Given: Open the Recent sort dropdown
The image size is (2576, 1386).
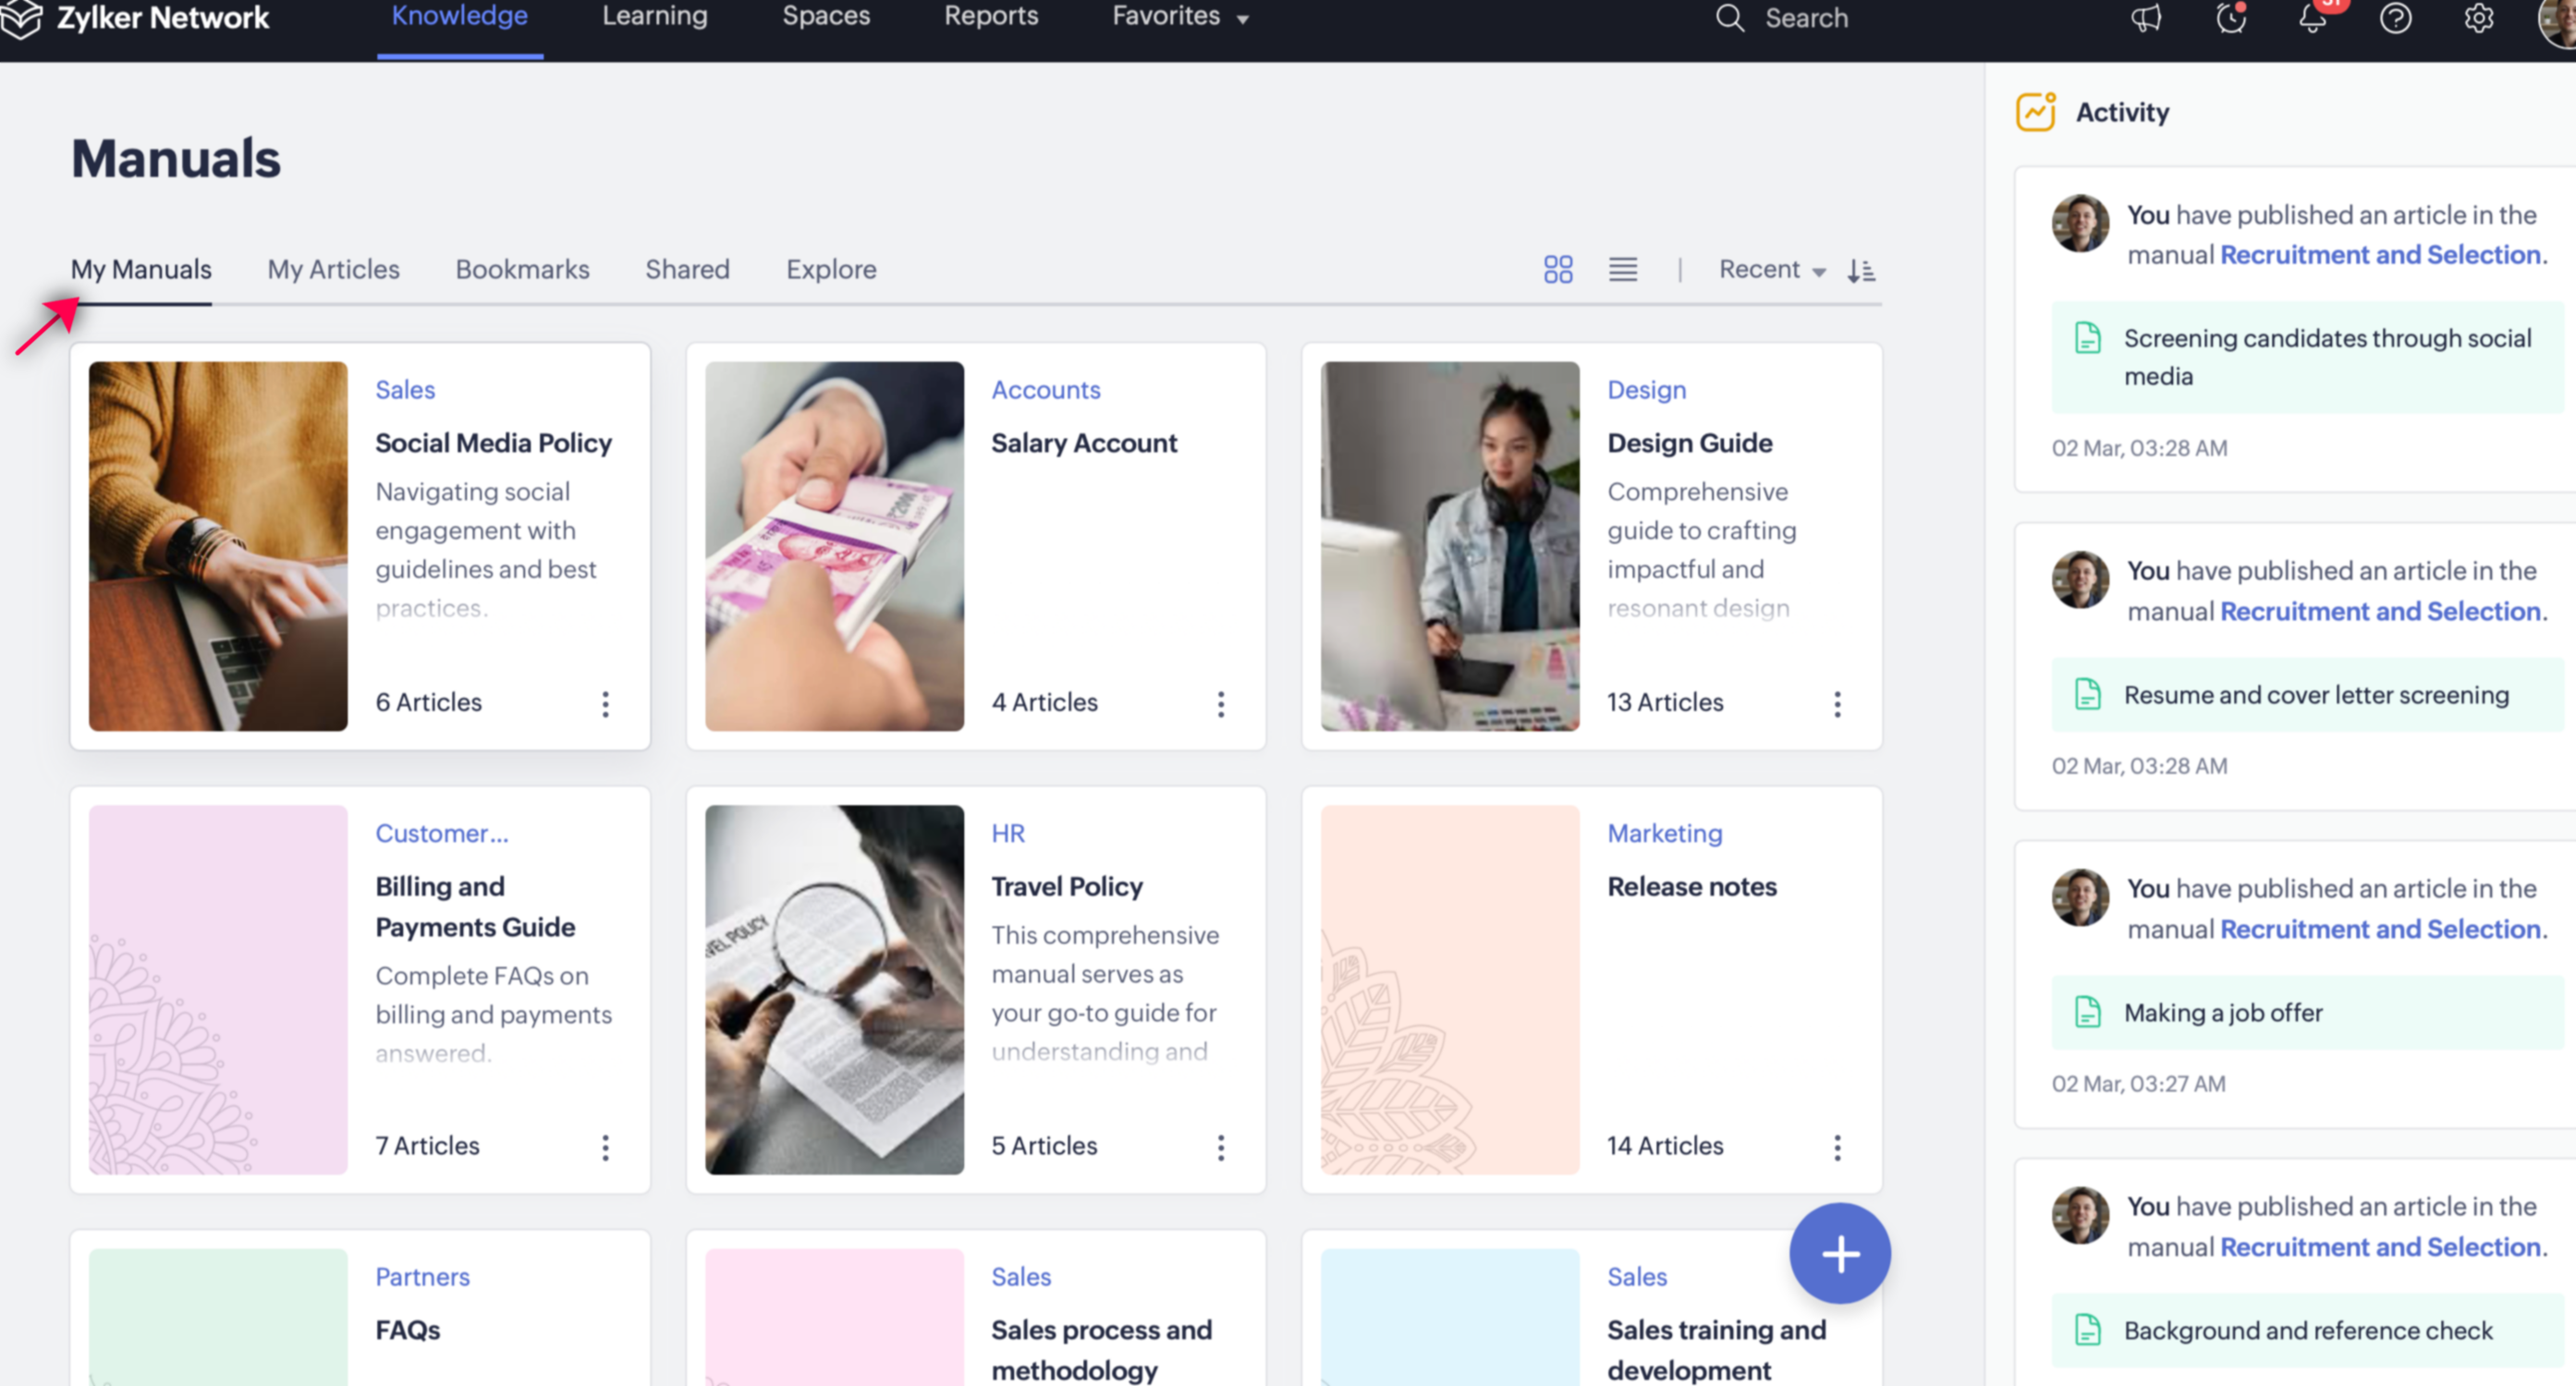Looking at the screenshot, I should pos(1771,269).
